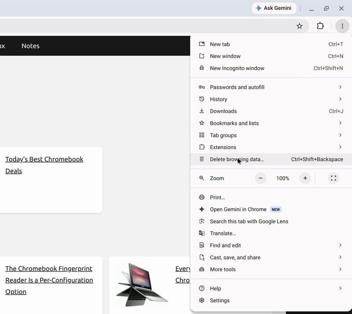The image size is (352, 314).
Task: Expand the Tab groups submenu chevron
Action: click(340, 135)
